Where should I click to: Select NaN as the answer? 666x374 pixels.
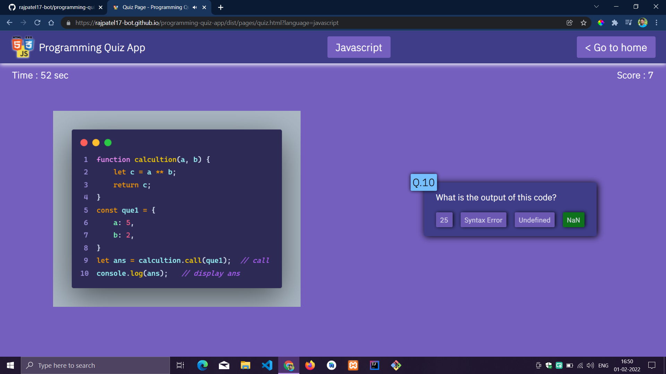point(573,220)
